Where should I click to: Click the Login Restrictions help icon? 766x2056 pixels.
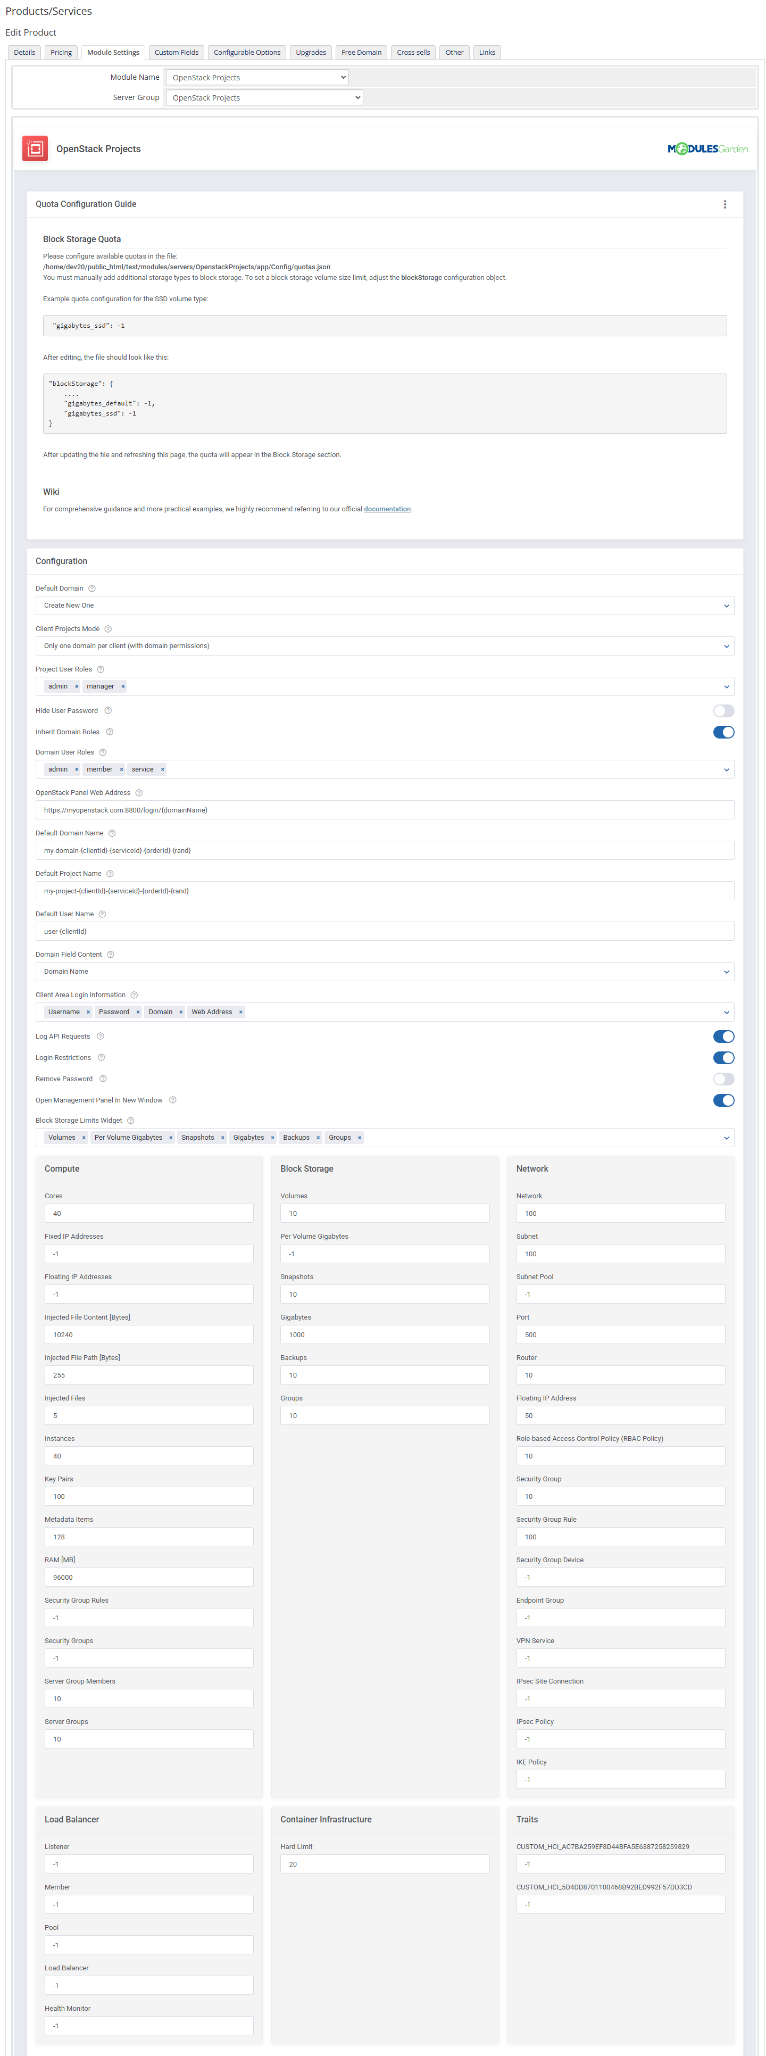pyautogui.click(x=101, y=1058)
